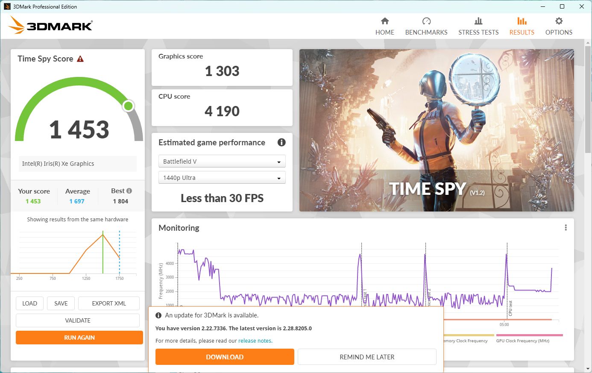This screenshot has height=373, width=592.
Task: Click the Showing results from the same hardware text
Action: click(78, 219)
